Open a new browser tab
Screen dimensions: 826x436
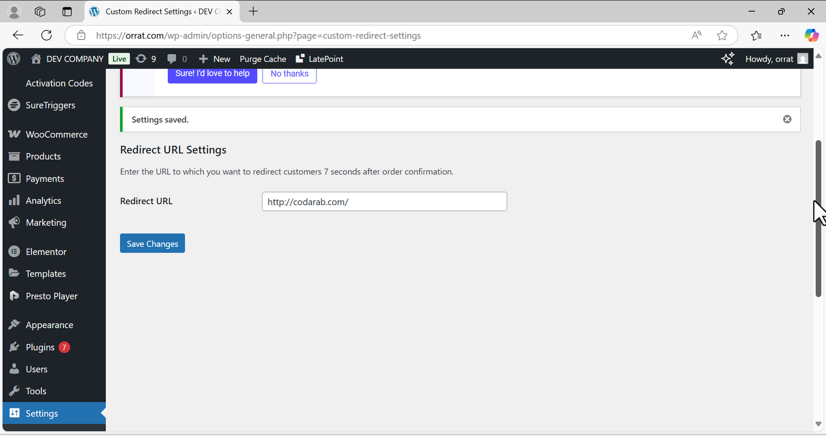tap(253, 11)
